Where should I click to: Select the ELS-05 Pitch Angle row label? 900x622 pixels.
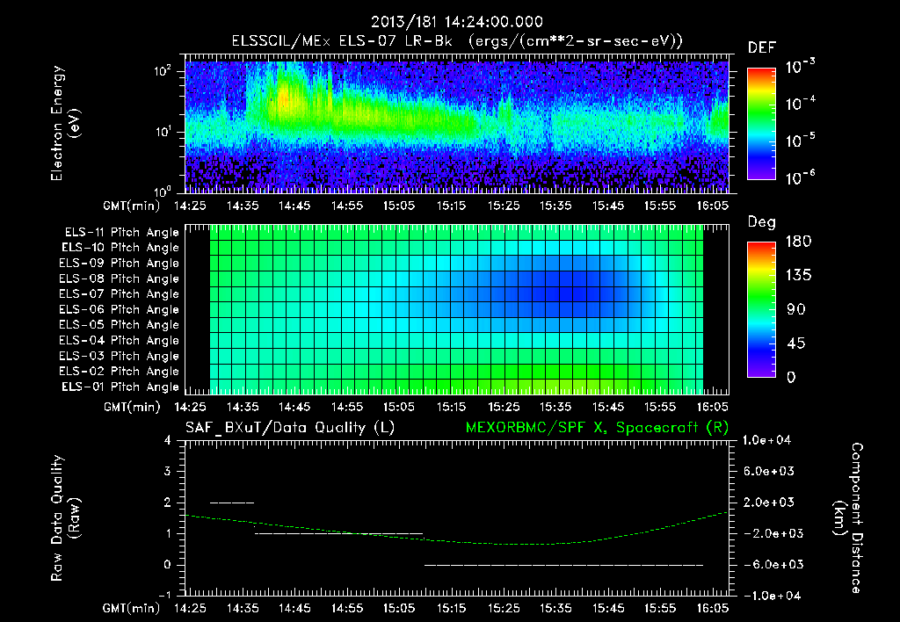click(120, 325)
